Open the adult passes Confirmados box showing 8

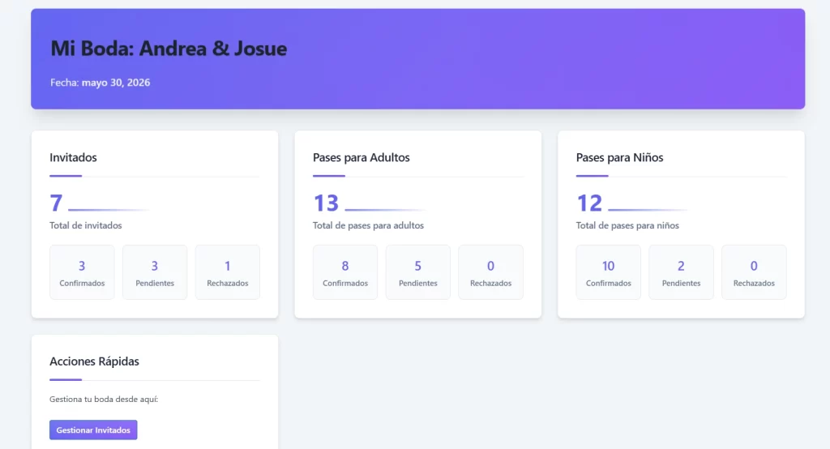click(345, 272)
